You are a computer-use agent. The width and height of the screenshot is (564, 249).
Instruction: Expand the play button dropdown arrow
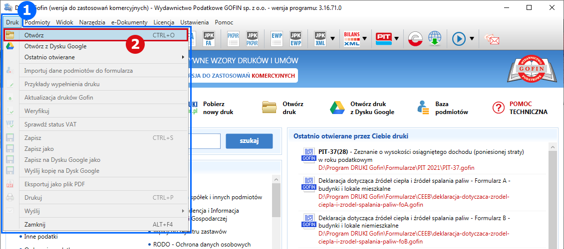[472, 38]
